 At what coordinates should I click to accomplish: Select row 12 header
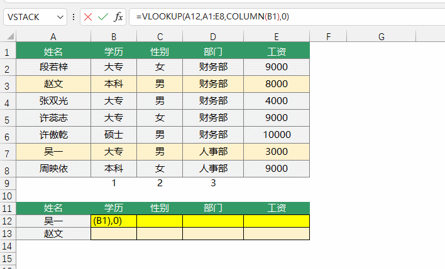pos(8,221)
